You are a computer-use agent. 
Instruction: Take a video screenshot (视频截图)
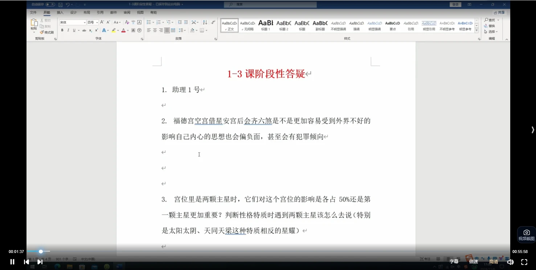point(527,235)
